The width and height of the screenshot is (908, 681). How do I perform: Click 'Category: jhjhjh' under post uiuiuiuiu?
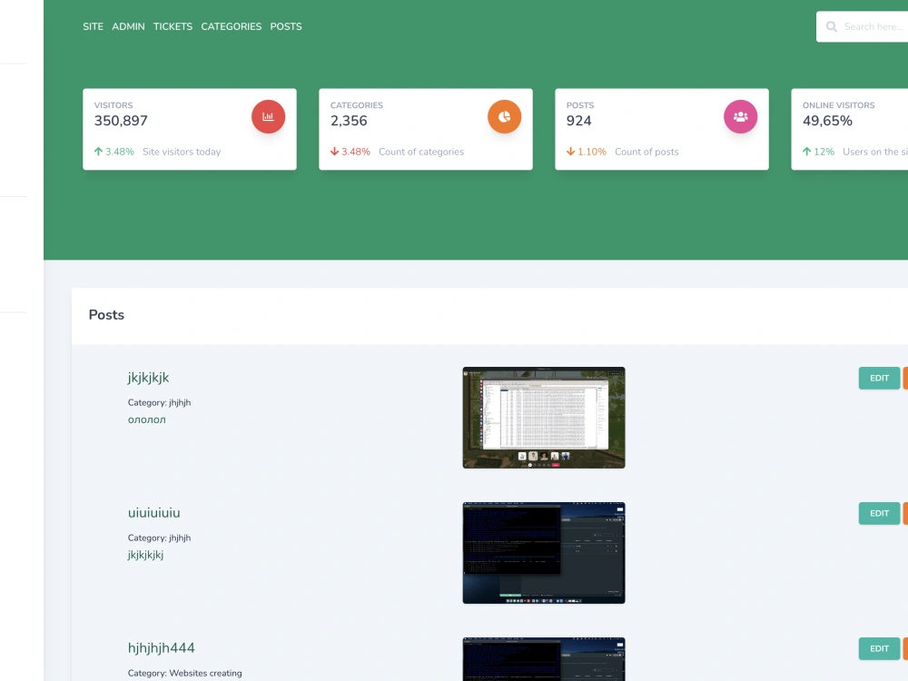(x=159, y=538)
